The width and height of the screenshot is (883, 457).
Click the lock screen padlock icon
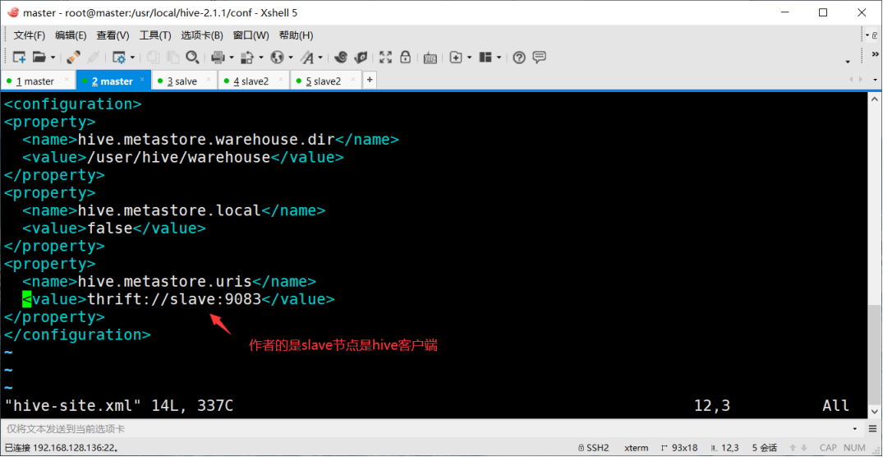[x=405, y=57]
